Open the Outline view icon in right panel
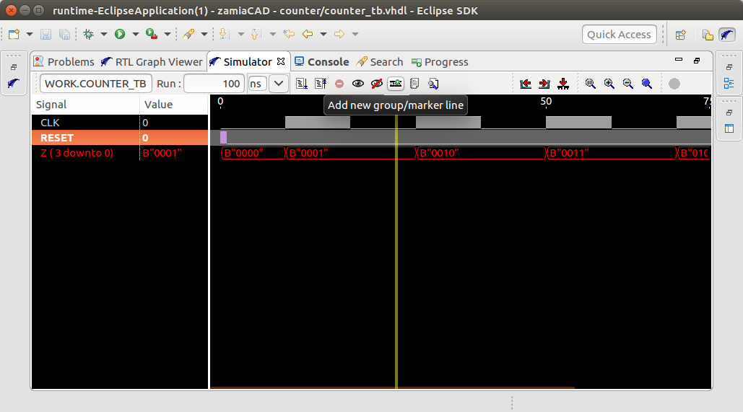This screenshot has width=743, height=412. pyautogui.click(x=729, y=84)
